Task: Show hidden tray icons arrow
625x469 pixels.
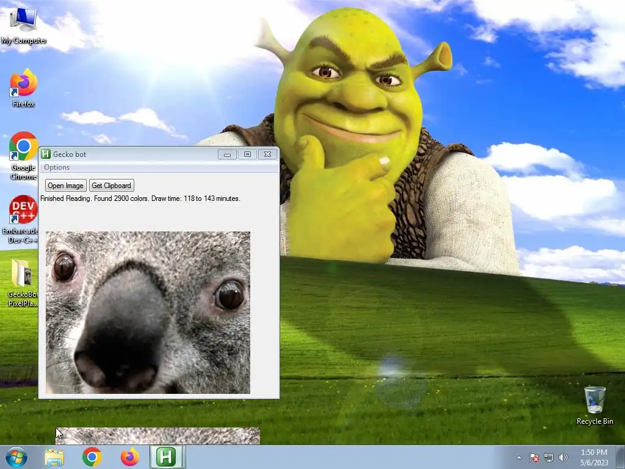Action: pyautogui.click(x=519, y=457)
